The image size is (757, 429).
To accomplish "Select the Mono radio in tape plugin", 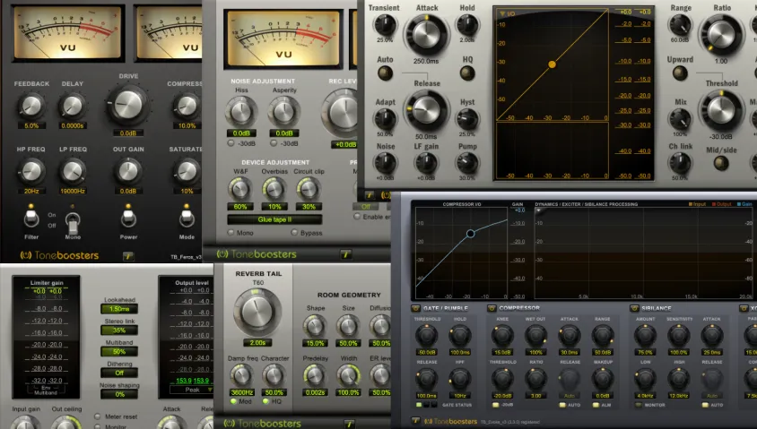I will pos(231,232).
